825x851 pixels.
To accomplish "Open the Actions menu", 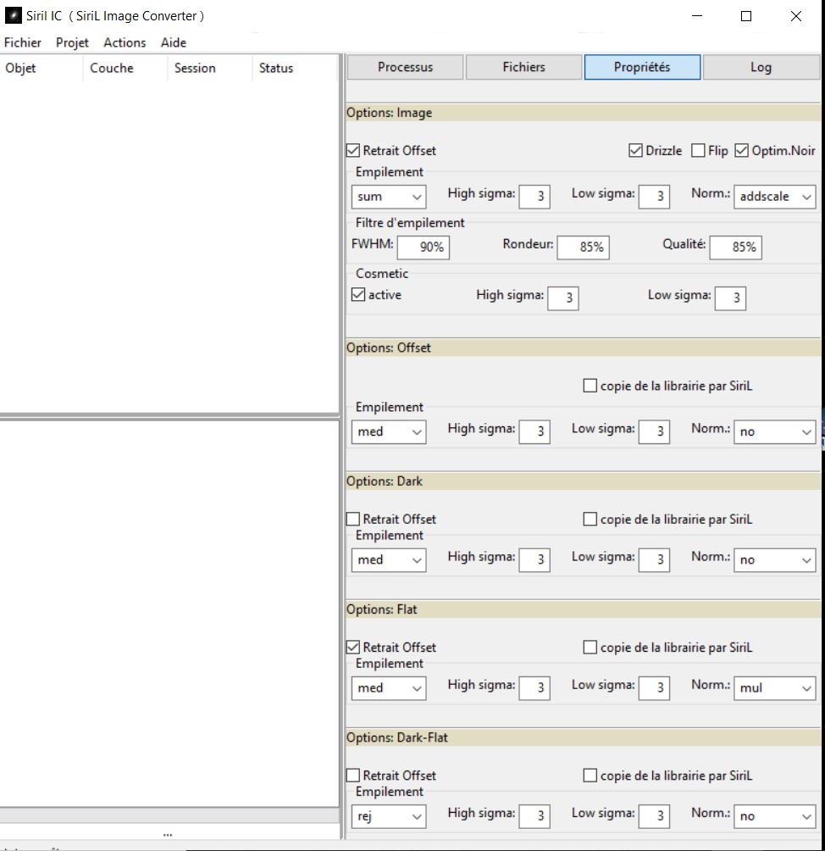I will pos(125,42).
